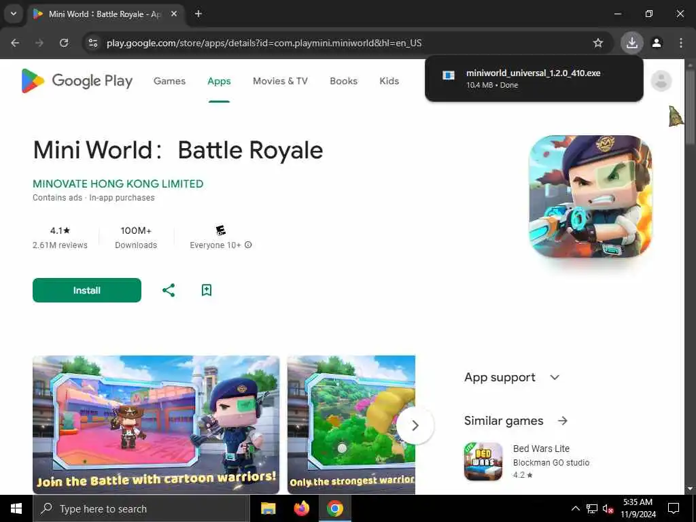696x522 pixels.
Task: Open the Bed Wars Lite game icon
Action: pos(483,462)
